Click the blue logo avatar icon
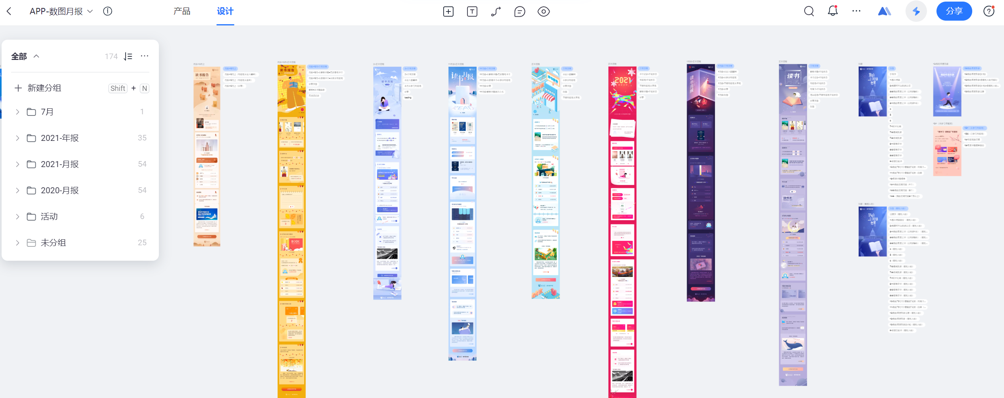Screen dimensions: 1004x398 (x=884, y=11)
